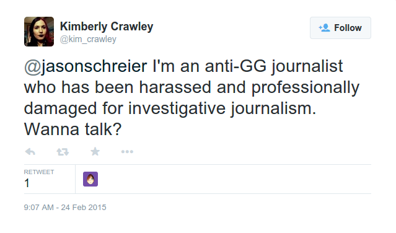The image size is (396, 233).
Task: Click the add-person icon in the Follow button
Action: click(324, 28)
